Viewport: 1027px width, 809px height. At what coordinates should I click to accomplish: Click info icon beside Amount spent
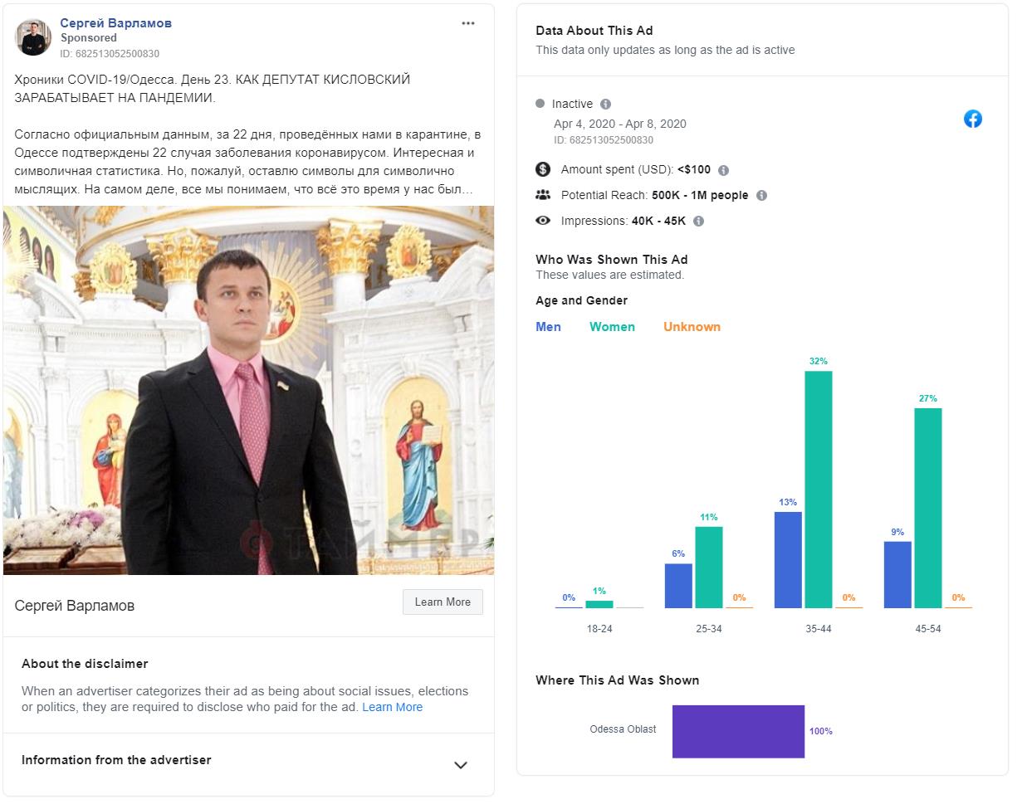(x=723, y=170)
